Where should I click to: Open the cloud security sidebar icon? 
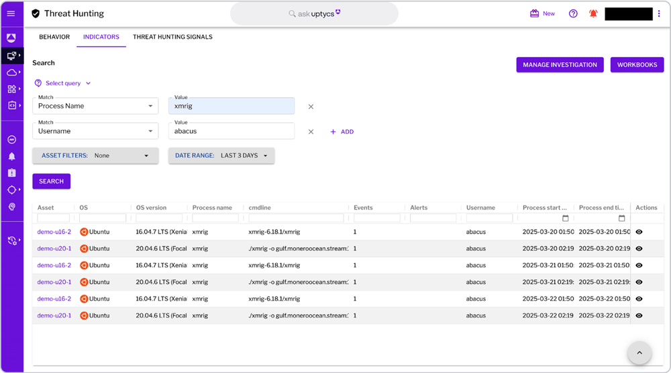[11, 72]
